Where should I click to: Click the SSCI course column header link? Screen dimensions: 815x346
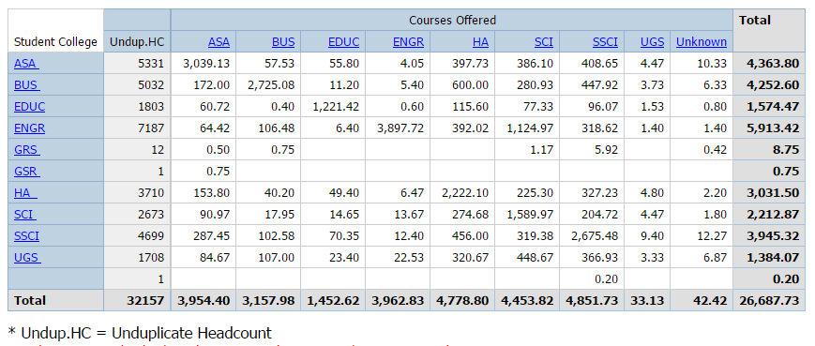coord(606,41)
